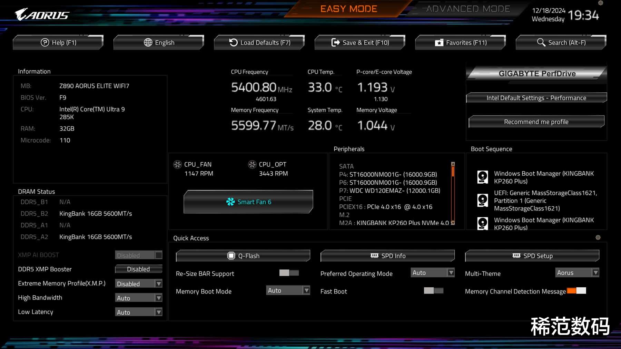Click the AORUS logo
The width and height of the screenshot is (621, 349).
point(42,14)
